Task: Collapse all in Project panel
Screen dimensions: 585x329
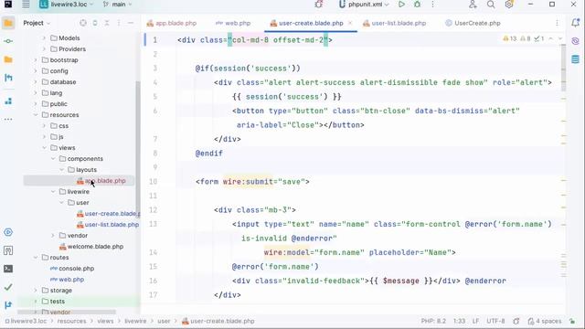Action: [x=107, y=23]
